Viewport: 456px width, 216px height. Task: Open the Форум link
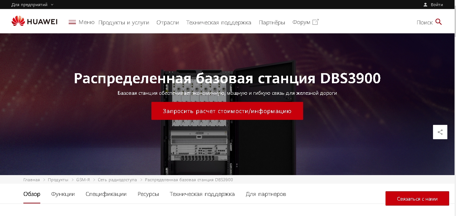pyautogui.click(x=301, y=22)
